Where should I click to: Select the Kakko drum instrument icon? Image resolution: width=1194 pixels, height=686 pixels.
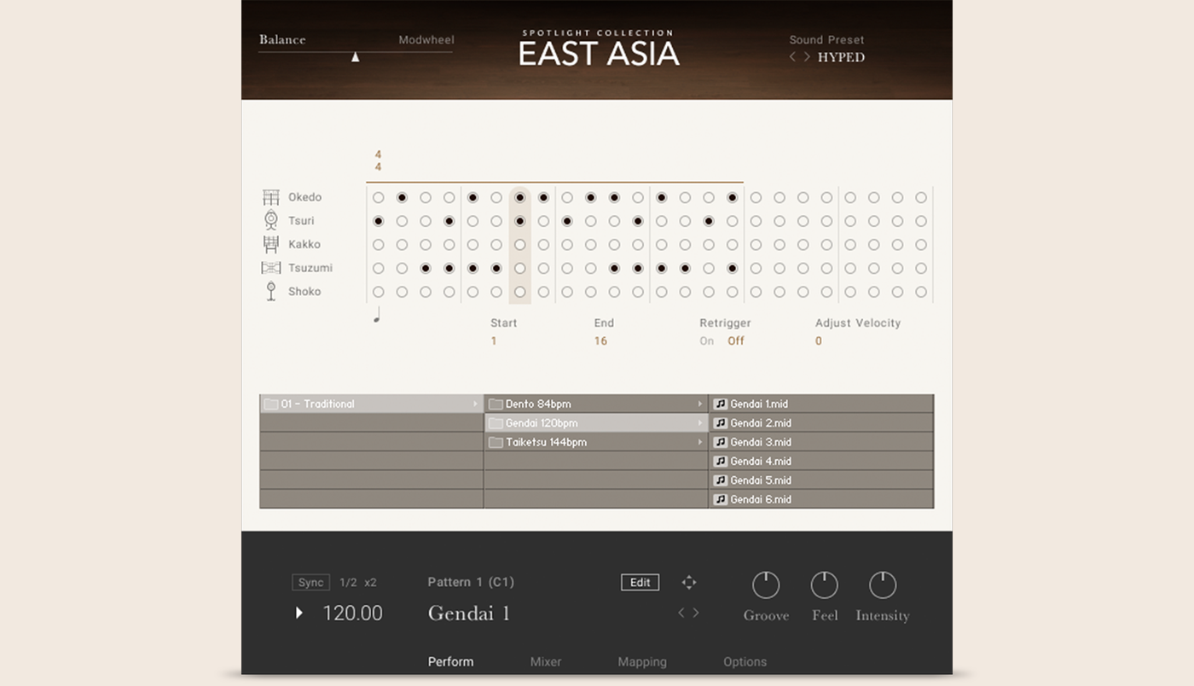coord(270,244)
